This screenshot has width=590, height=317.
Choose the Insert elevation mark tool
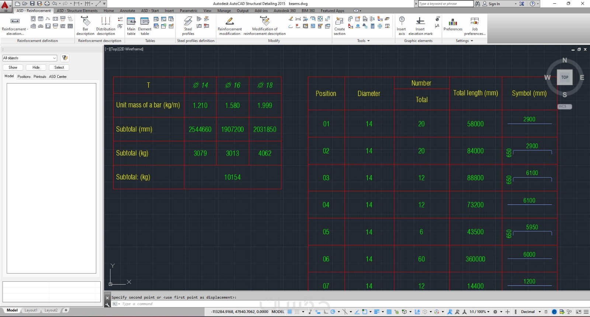pos(420,26)
